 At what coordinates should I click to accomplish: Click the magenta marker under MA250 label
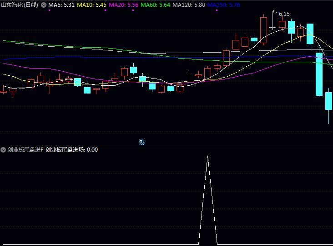217,10
